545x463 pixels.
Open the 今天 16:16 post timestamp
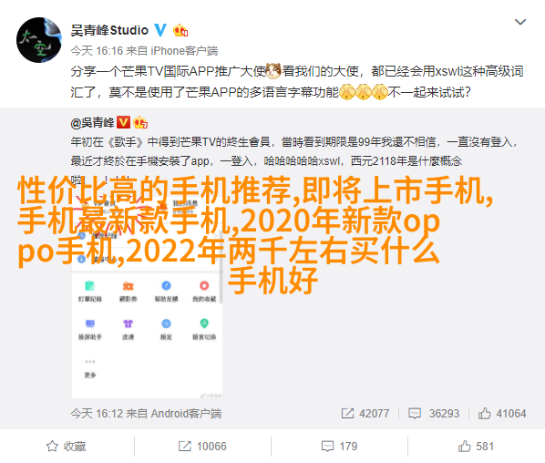coord(97,51)
